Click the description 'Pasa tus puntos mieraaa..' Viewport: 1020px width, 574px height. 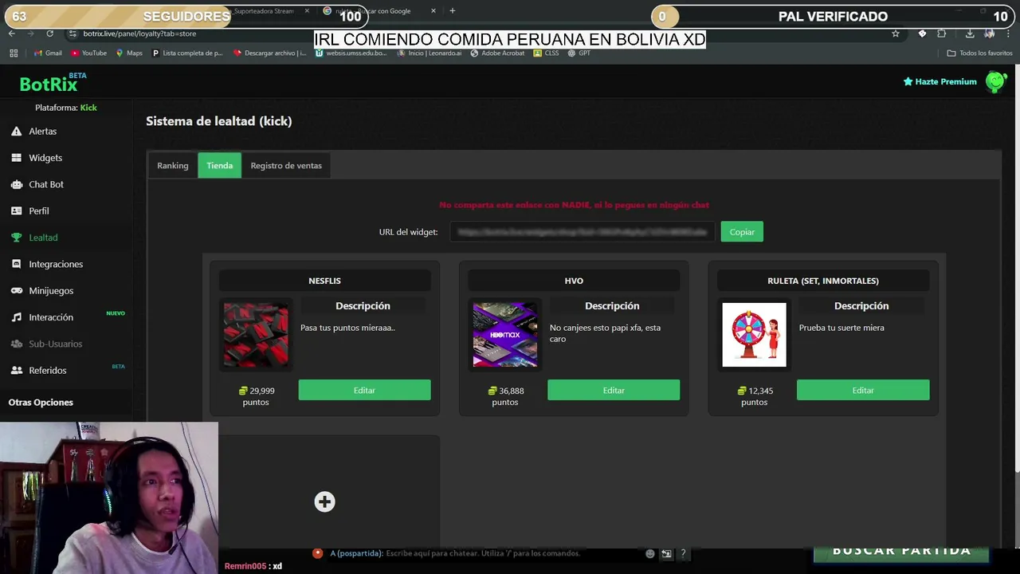[x=347, y=328]
